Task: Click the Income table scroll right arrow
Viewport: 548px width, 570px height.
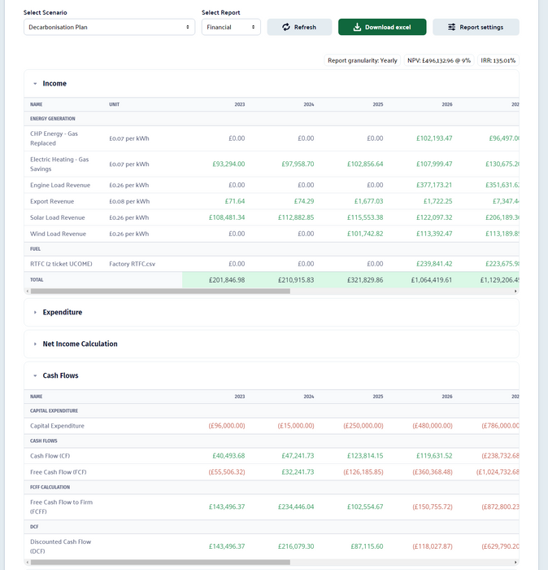Action: pos(515,292)
